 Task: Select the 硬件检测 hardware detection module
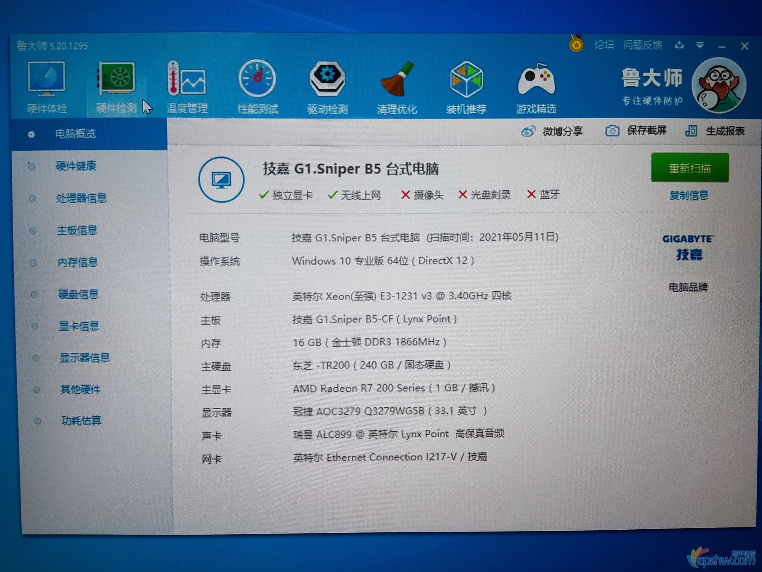click(117, 88)
